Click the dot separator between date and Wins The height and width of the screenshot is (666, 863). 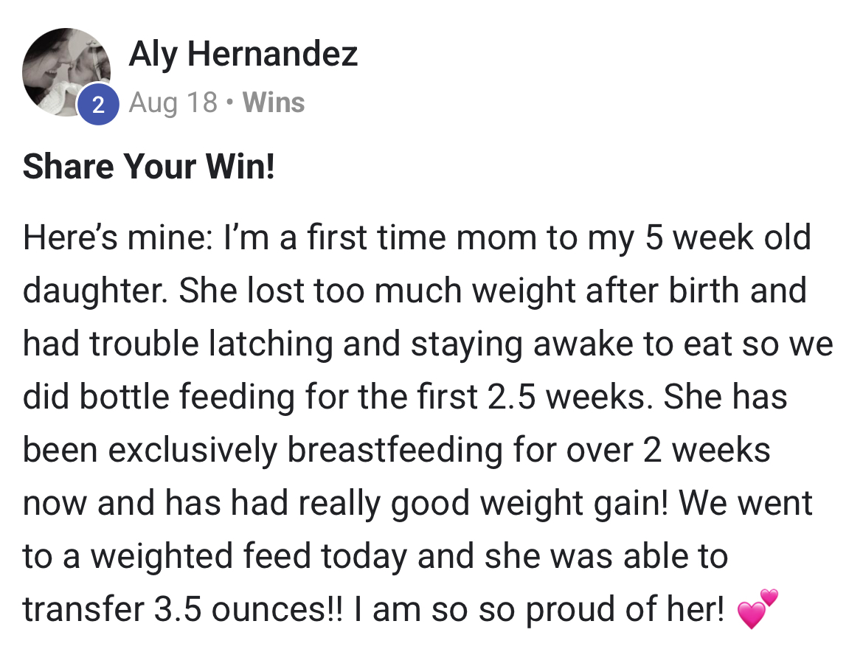(230, 103)
